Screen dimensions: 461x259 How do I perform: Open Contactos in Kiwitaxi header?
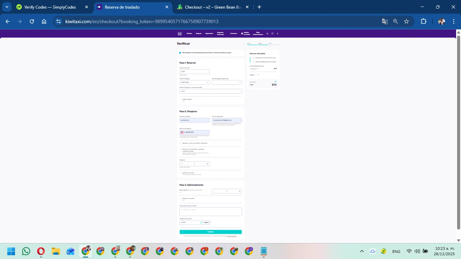(234, 33)
